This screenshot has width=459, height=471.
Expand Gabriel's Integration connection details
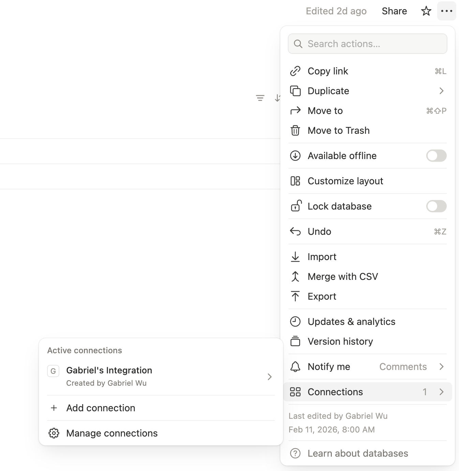(269, 376)
